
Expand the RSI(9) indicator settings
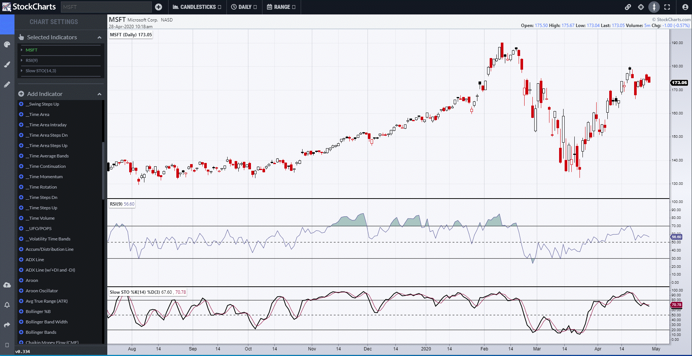[x=32, y=60]
